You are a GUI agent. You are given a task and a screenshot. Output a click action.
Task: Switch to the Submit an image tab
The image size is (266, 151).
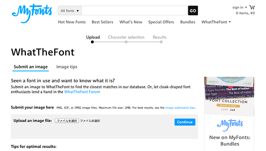pos(31,67)
